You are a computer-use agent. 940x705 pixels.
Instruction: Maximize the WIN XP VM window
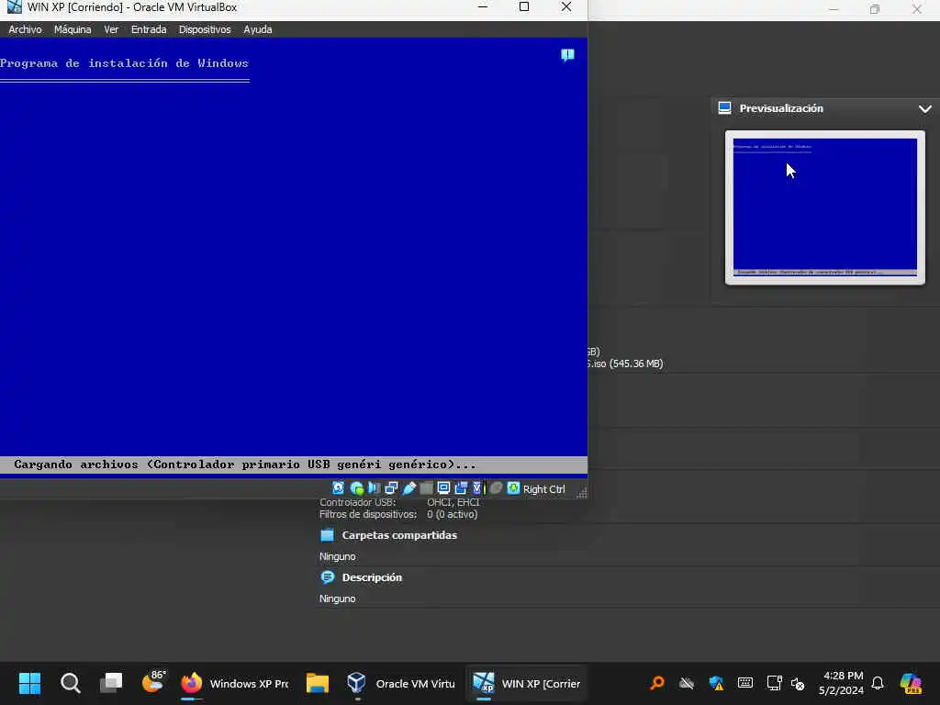click(x=524, y=7)
